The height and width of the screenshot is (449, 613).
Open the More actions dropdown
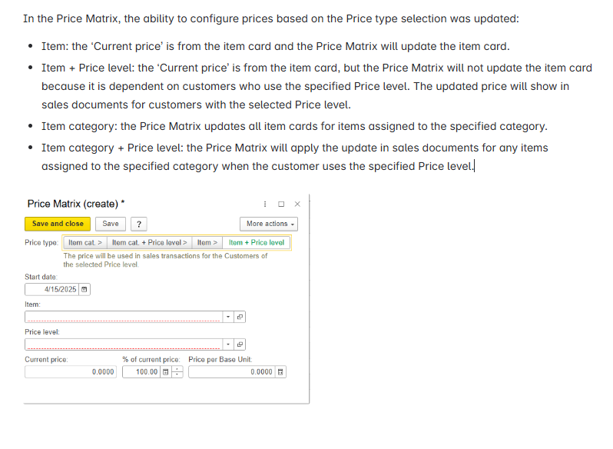pos(269,224)
